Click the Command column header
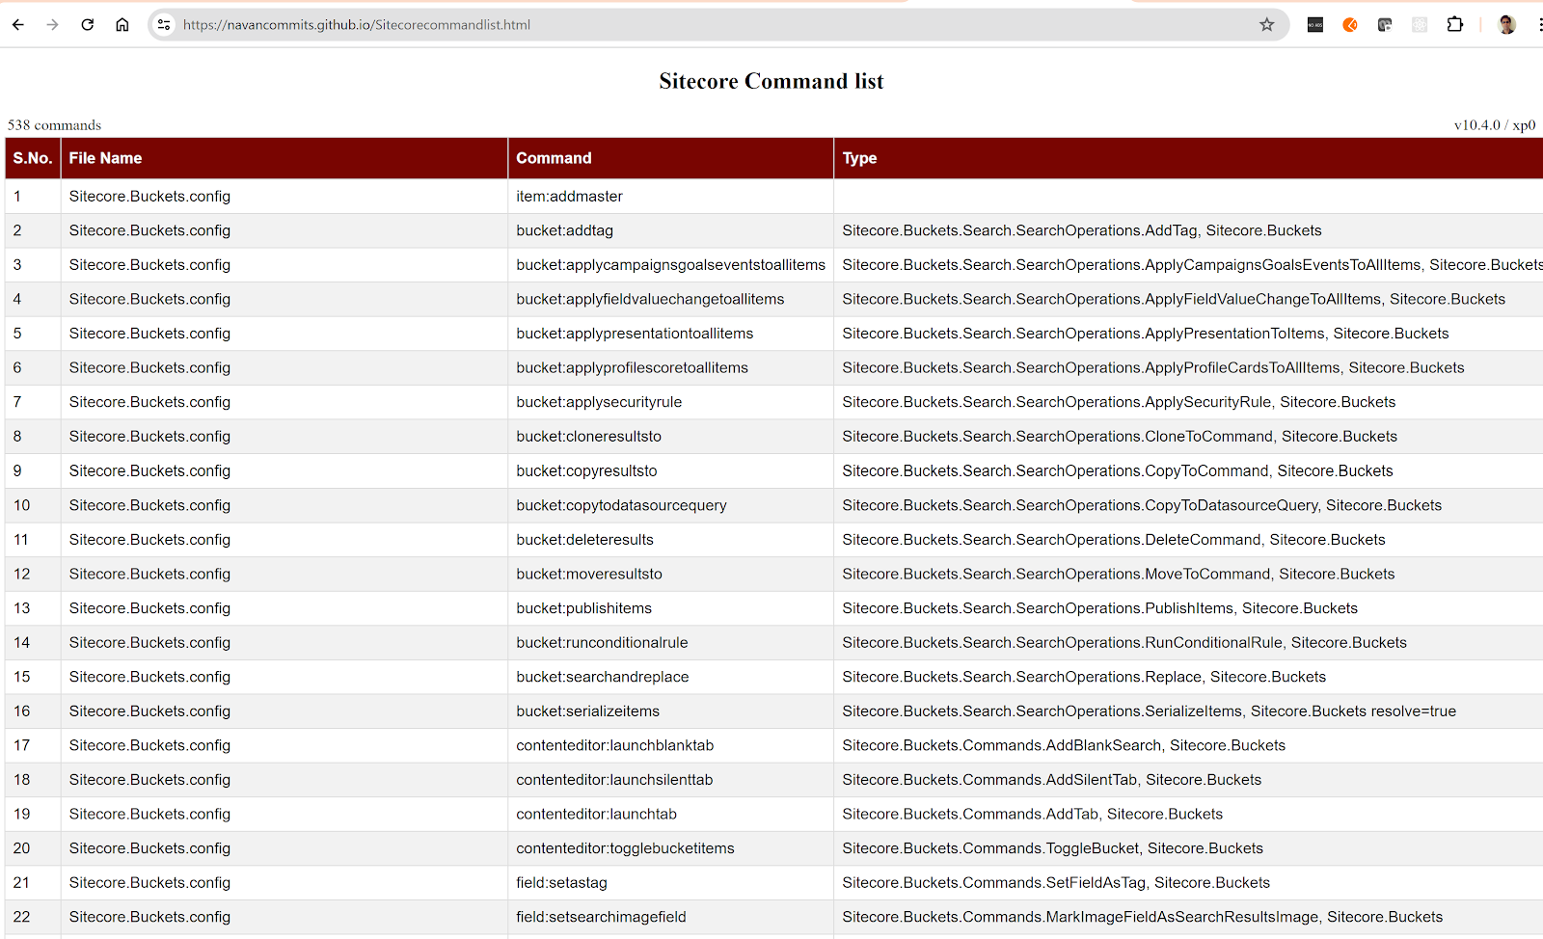This screenshot has height=939, width=1543. click(x=671, y=158)
